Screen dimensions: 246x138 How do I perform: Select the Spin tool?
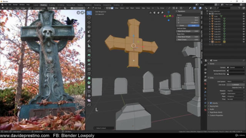[x=89, y=82]
